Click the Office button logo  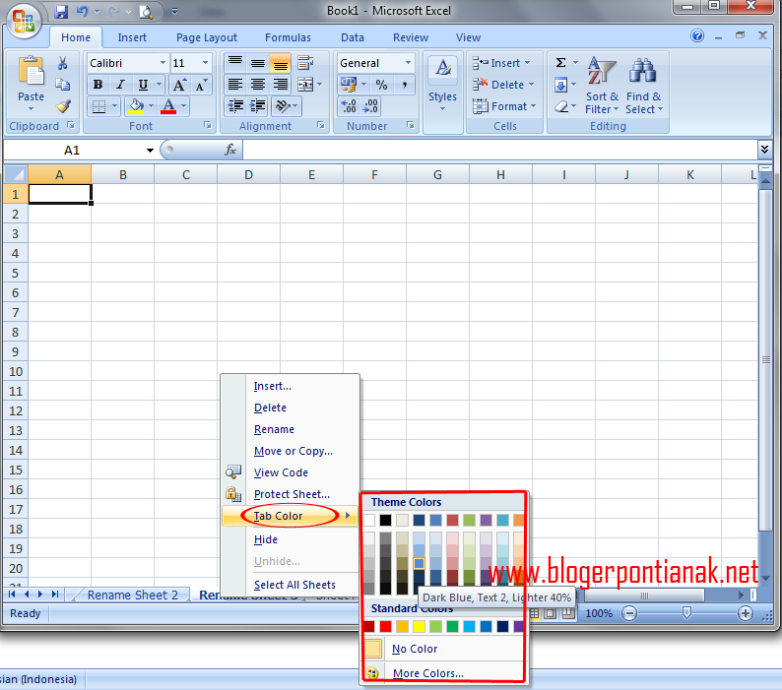[24, 21]
